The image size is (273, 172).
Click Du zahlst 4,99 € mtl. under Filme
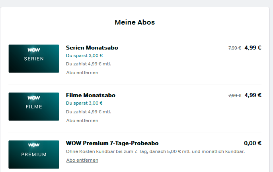point(88,112)
